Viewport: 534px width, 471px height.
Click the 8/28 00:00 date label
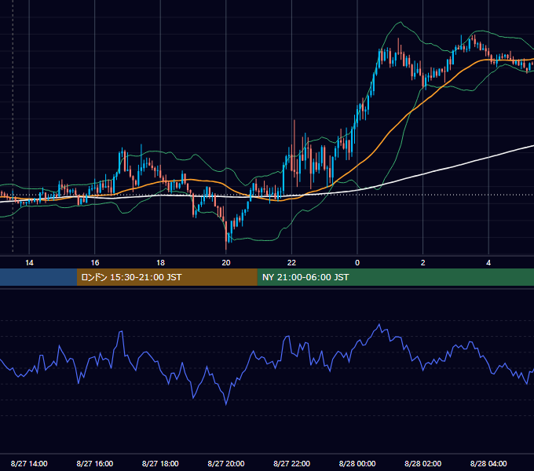tap(357, 463)
